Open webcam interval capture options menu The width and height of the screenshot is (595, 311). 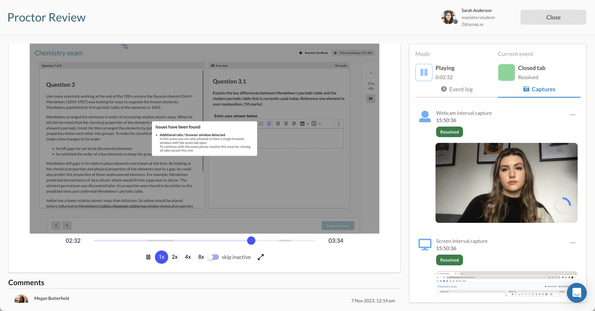coord(573,115)
